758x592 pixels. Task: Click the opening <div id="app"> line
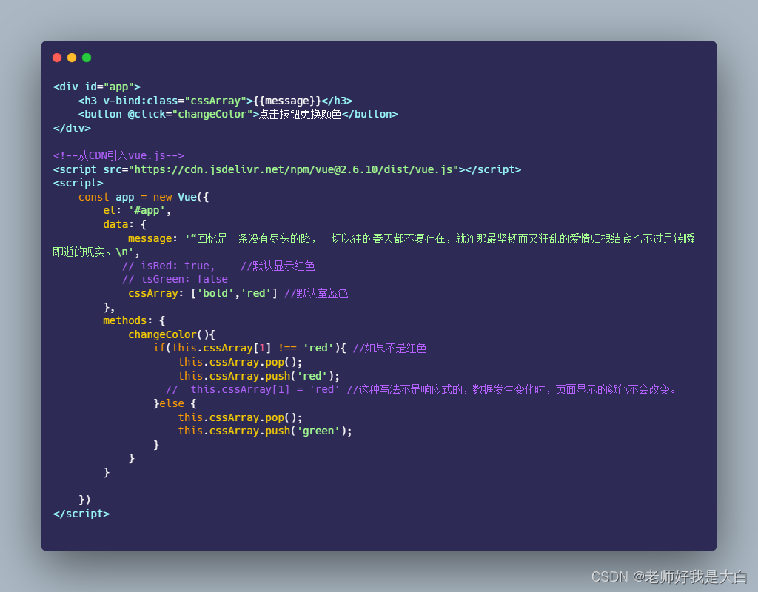[x=97, y=87]
